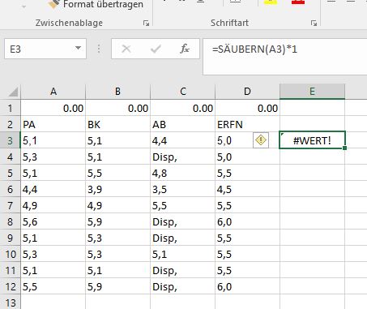Click the cancel X in formula bar

126,49
